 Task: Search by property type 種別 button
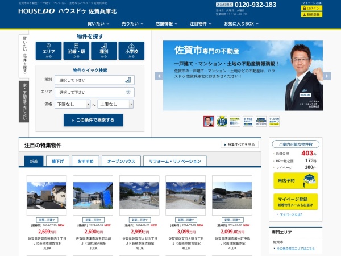tap(104, 51)
